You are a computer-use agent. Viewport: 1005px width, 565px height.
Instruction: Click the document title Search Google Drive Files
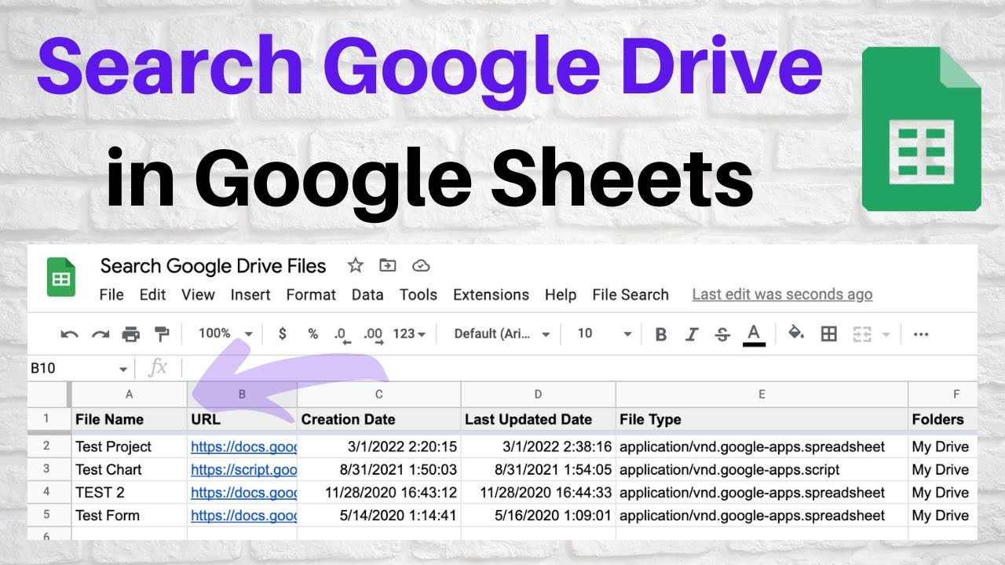tap(213, 266)
